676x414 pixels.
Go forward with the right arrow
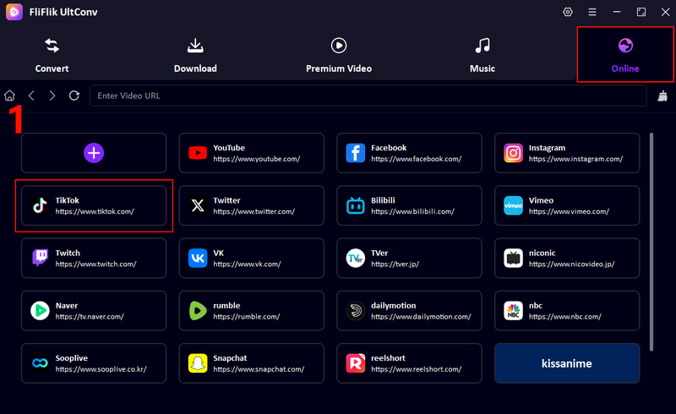(x=52, y=95)
